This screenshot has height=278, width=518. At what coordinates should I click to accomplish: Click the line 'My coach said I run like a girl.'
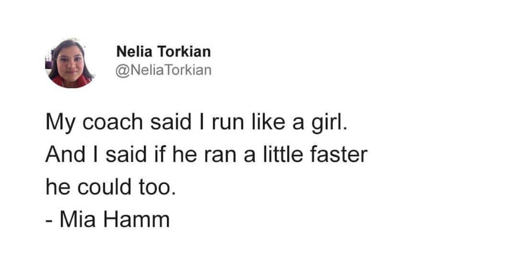(196, 124)
